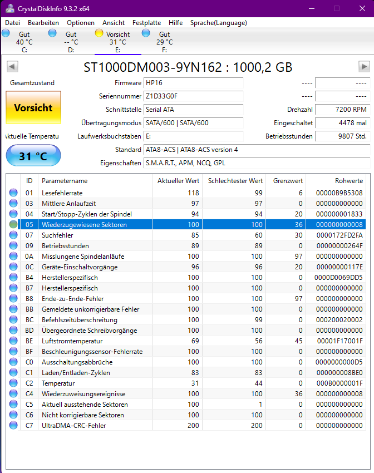
Task: Click the Seriennummer field Z1D33G0F
Action: 193,96
